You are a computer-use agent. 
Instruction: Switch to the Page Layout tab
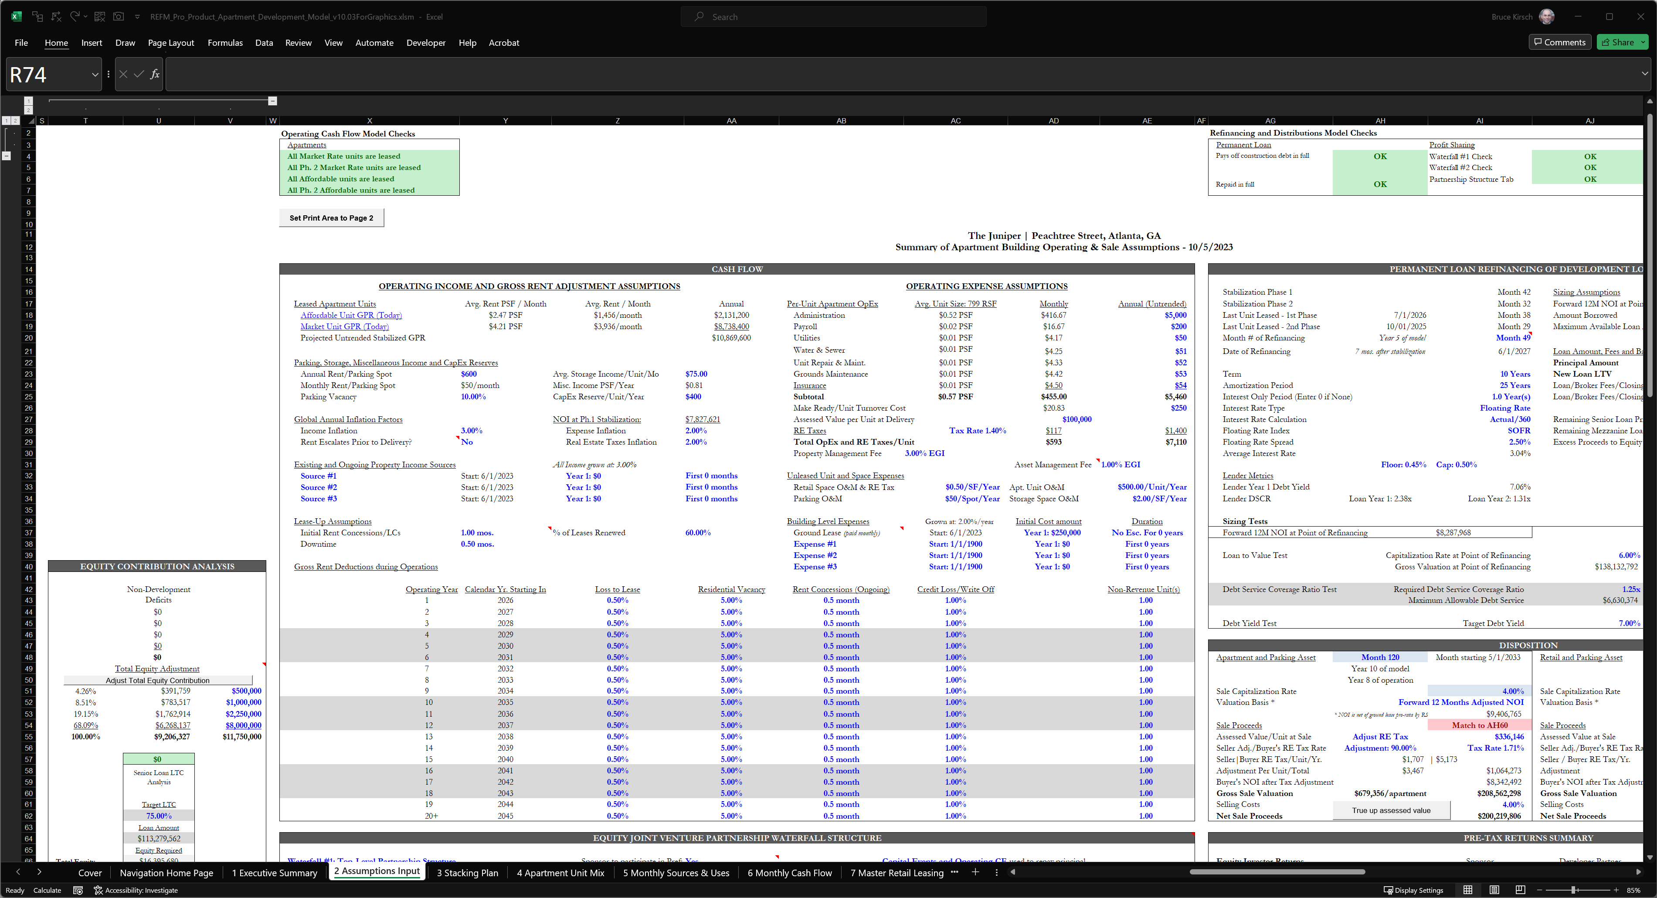[170, 42]
